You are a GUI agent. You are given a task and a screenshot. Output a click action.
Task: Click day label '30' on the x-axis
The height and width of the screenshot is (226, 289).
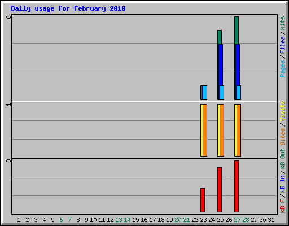coord(262,220)
